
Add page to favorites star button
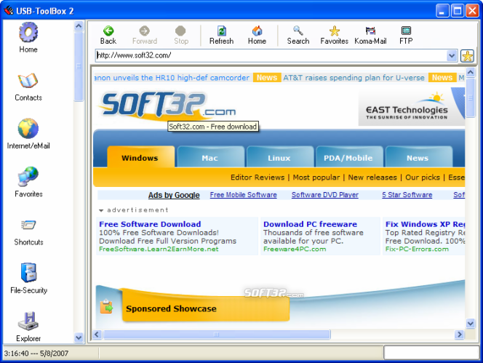467,56
